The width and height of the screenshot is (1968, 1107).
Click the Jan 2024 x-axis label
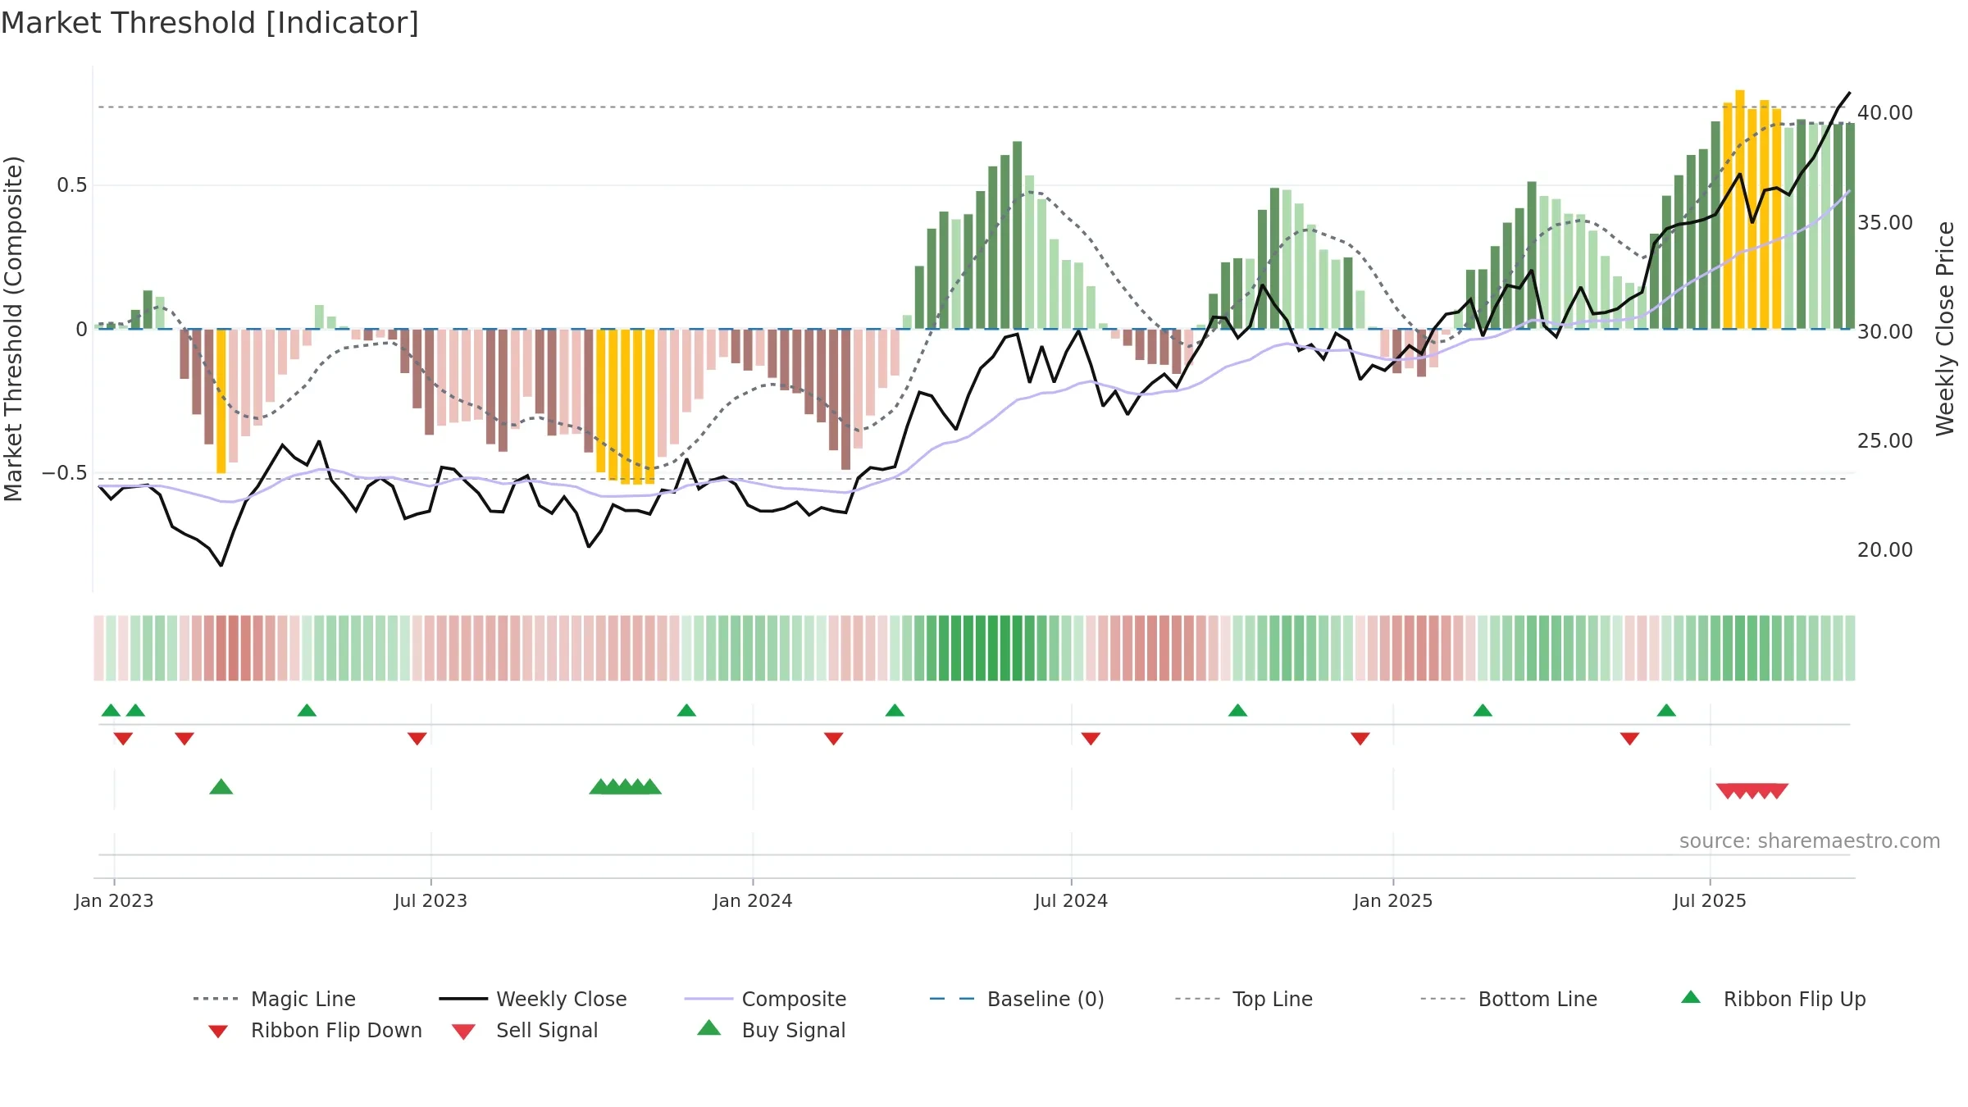[753, 900]
